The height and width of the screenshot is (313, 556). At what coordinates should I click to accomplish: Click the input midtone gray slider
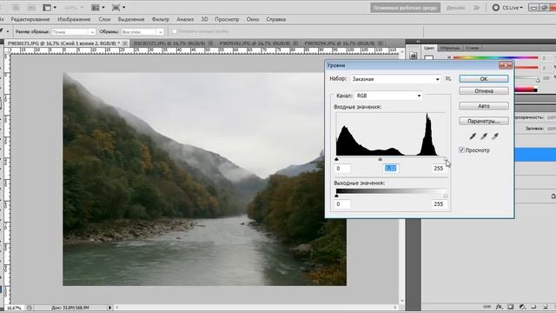coord(381,159)
